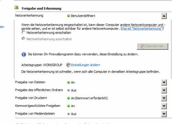Collapse the Netzwerkerkennung section
The height and width of the screenshot is (124, 172).
pos(164,16)
